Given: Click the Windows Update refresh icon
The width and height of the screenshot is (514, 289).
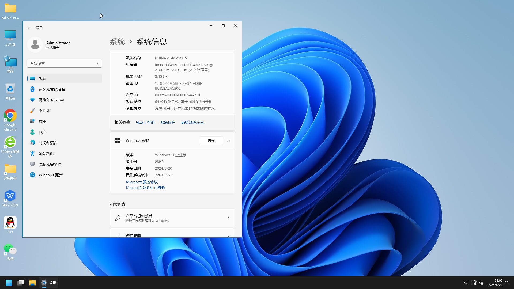Looking at the screenshot, I should tap(32, 175).
